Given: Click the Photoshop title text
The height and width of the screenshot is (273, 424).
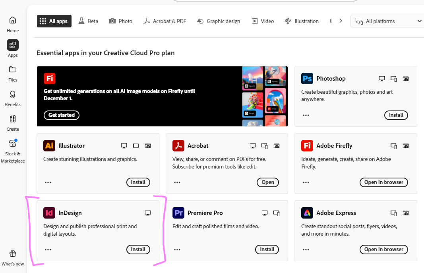Looking at the screenshot, I should (331, 79).
